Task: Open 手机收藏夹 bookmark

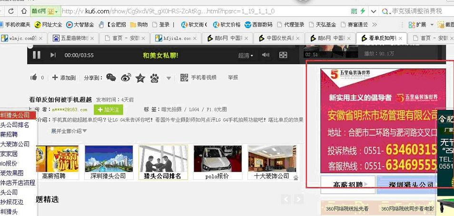Action: point(15,25)
